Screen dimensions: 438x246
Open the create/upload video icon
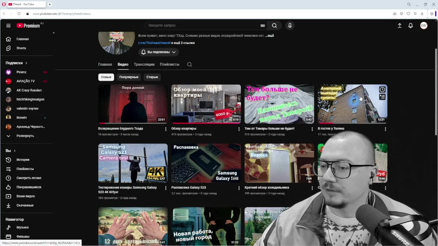tap(399, 26)
